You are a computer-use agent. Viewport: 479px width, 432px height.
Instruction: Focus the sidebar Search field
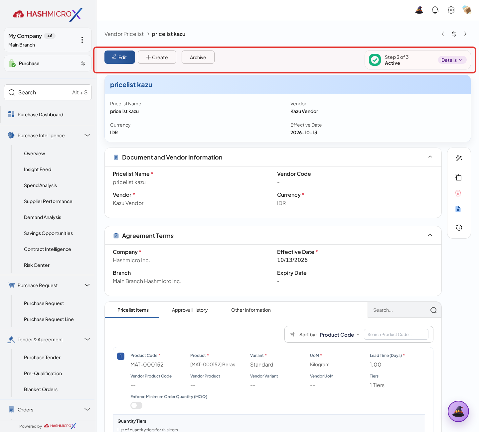coord(48,92)
